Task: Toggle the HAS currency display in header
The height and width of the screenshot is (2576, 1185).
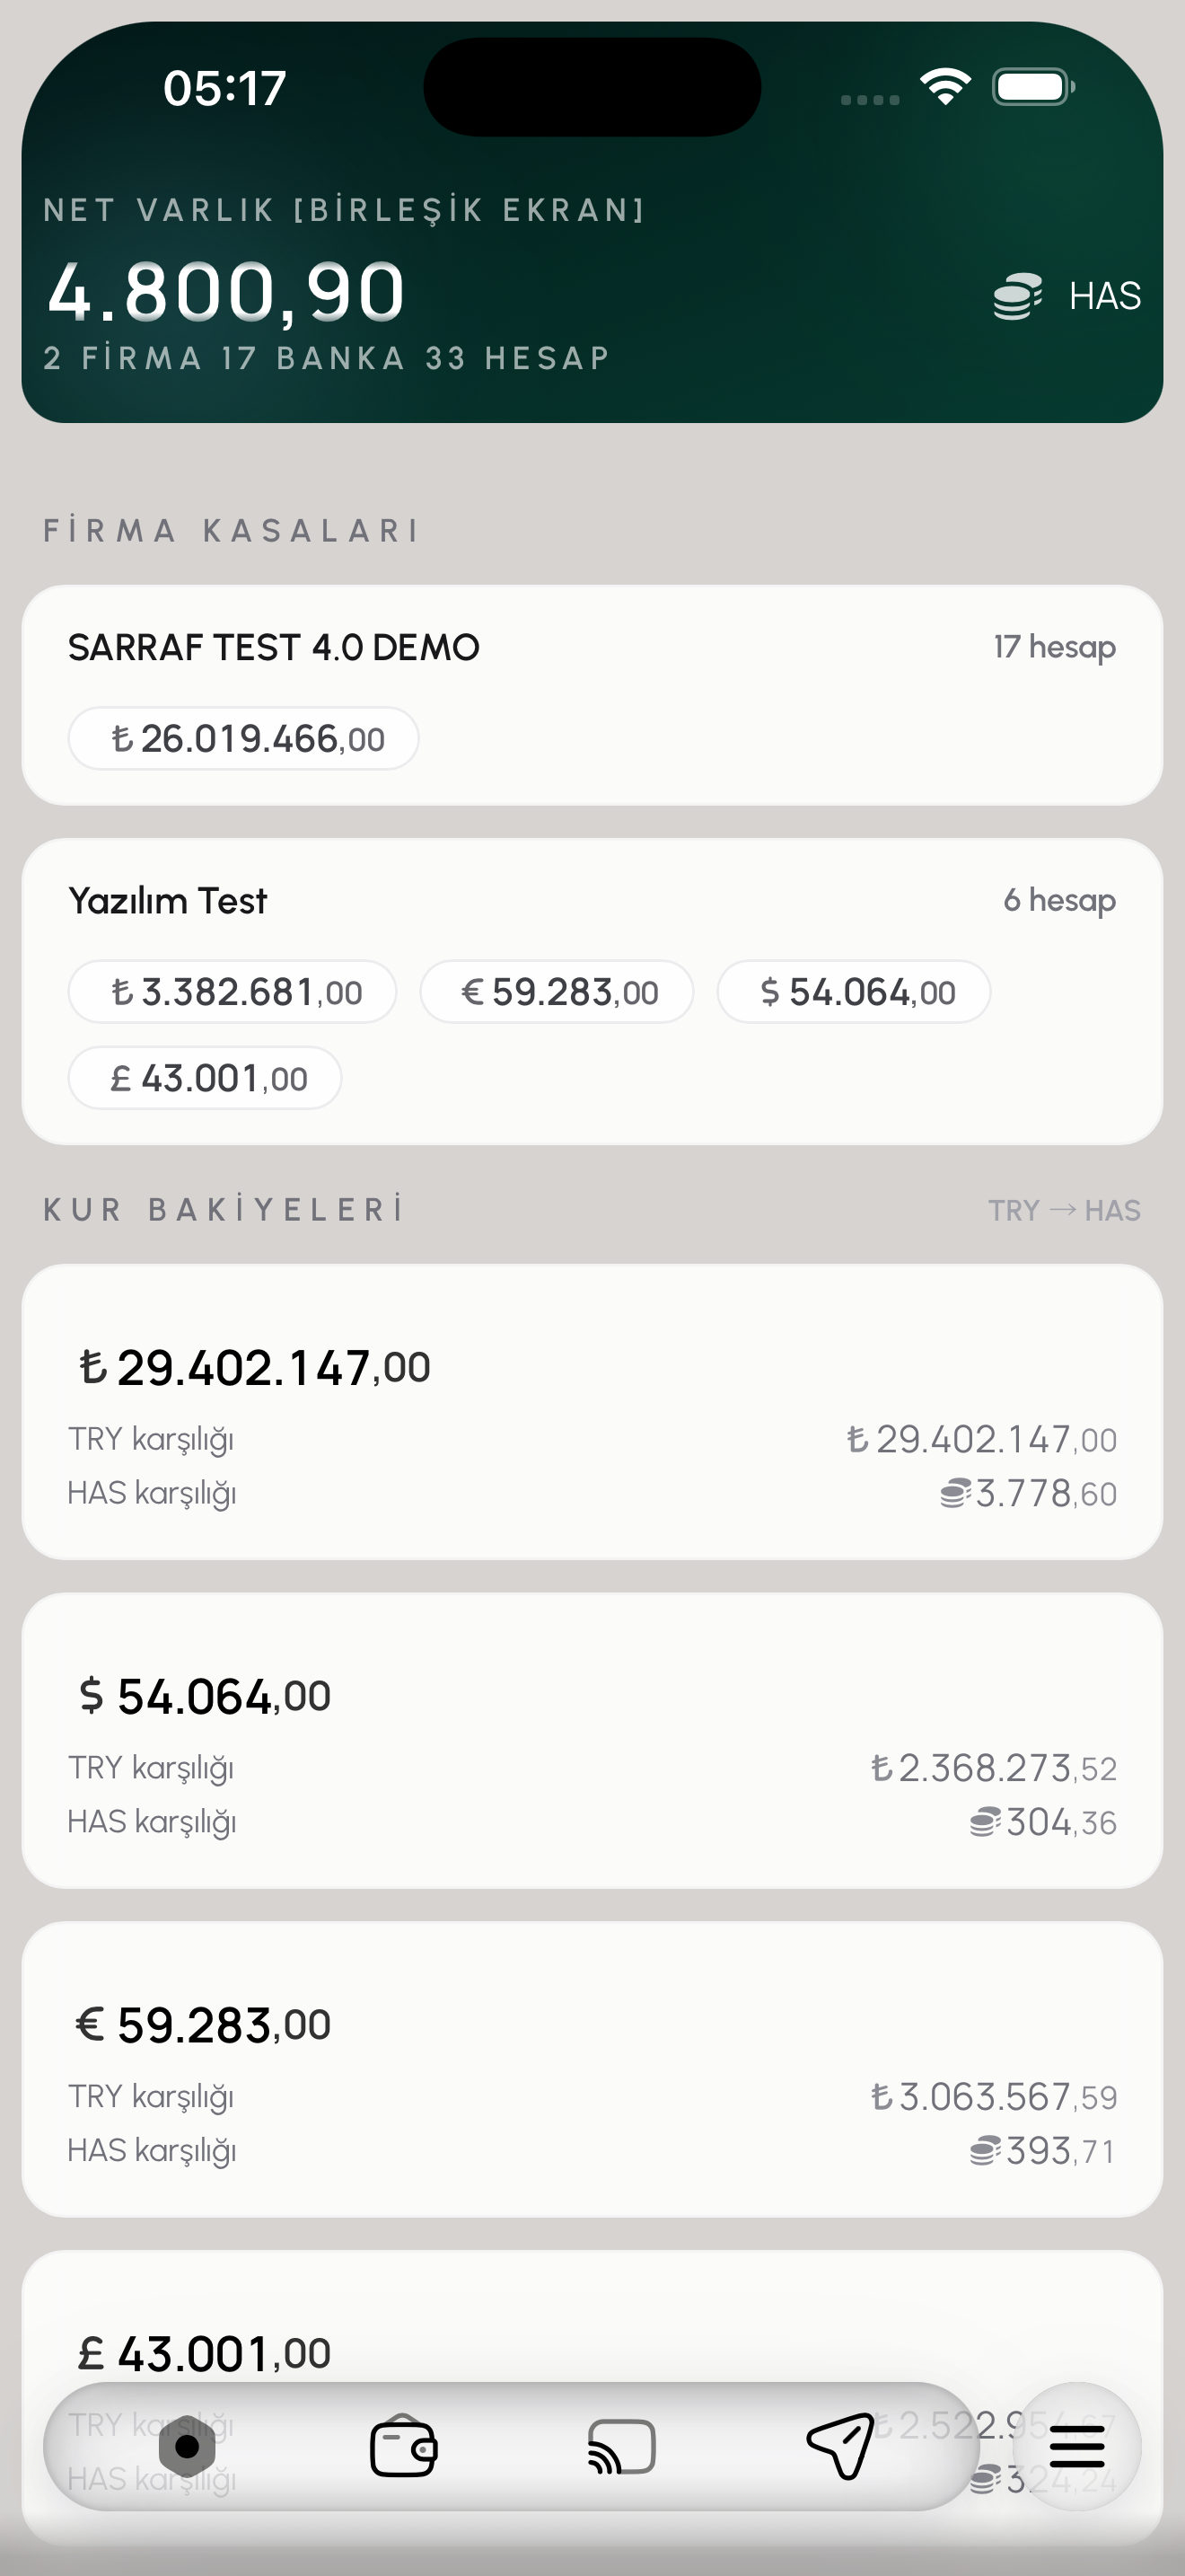Action: point(1104,297)
